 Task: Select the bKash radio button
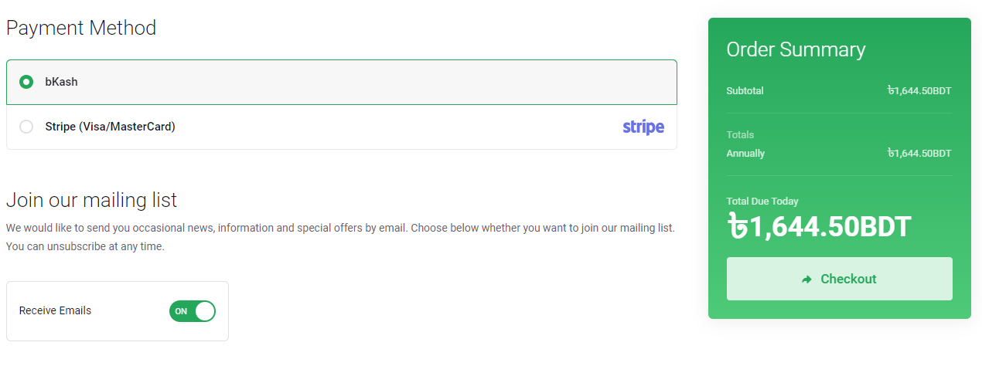(x=26, y=82)
